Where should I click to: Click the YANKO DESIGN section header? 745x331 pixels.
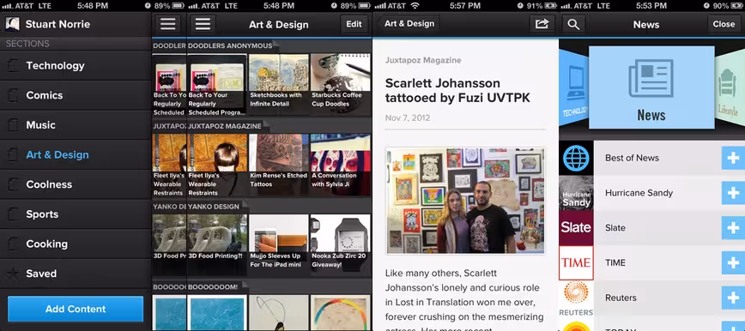(x=214, y=207)
